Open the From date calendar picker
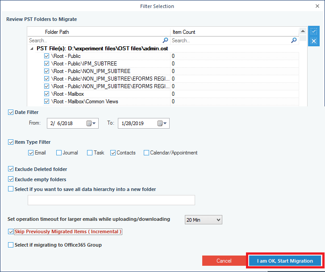The width and height of the screenshot is (325, 272). click(91, 123)
